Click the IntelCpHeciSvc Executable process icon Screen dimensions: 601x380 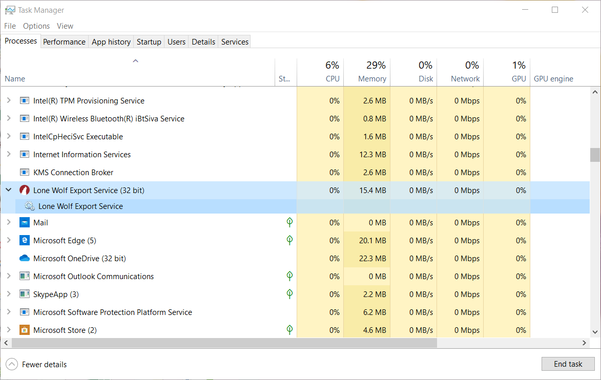tap(25, 137)
